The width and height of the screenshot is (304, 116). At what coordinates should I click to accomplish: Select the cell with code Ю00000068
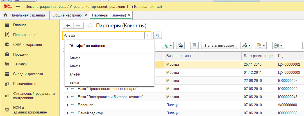(290, 113)
